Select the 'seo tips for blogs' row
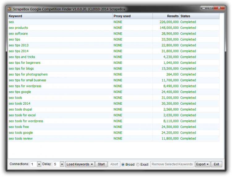Screen dimensions: 232x177 tap(114, 69)
